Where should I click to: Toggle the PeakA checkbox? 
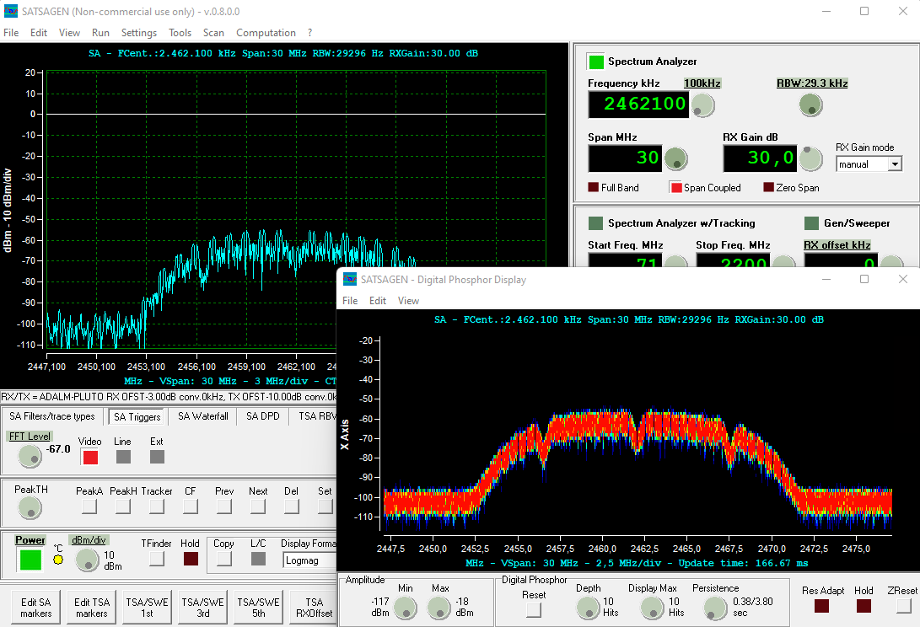(89, 506)
